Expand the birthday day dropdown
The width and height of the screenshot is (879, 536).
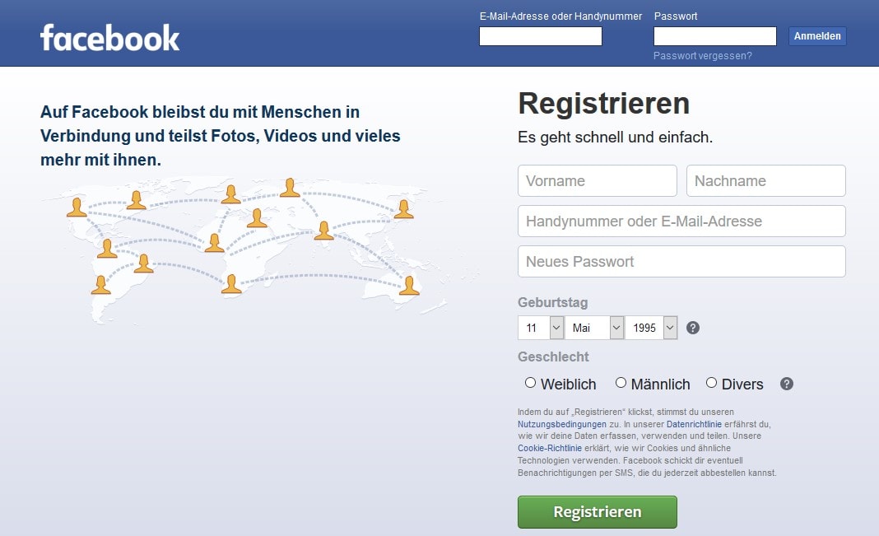point(541,328)
